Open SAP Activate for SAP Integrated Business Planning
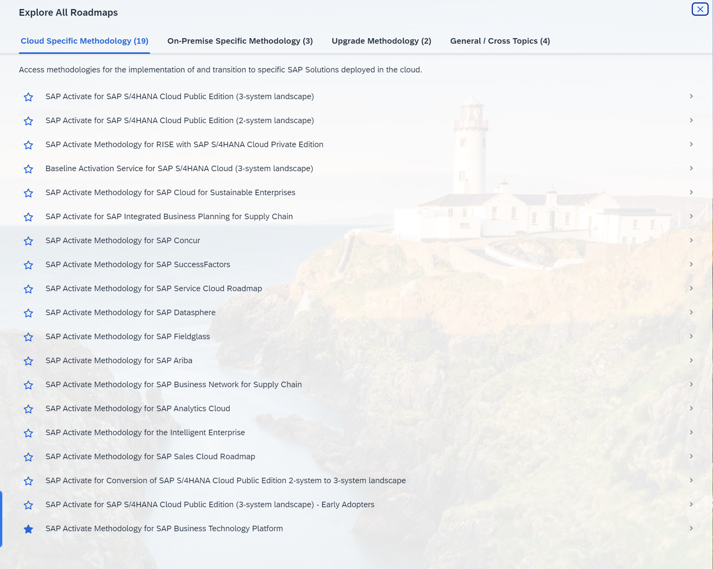 tap(169, 216)
